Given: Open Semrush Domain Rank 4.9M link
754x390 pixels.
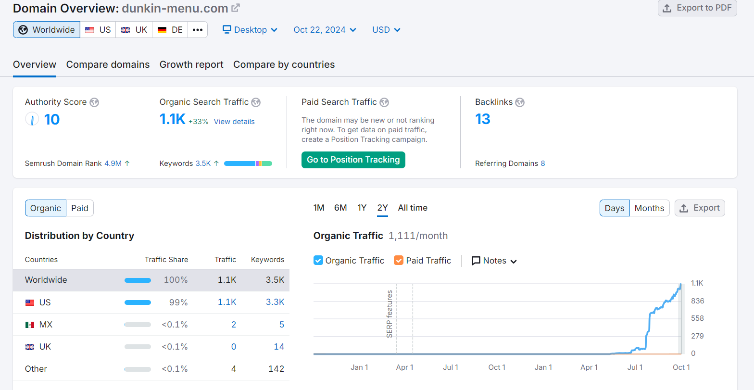Looking at the screenshot, I should [113, 164].
